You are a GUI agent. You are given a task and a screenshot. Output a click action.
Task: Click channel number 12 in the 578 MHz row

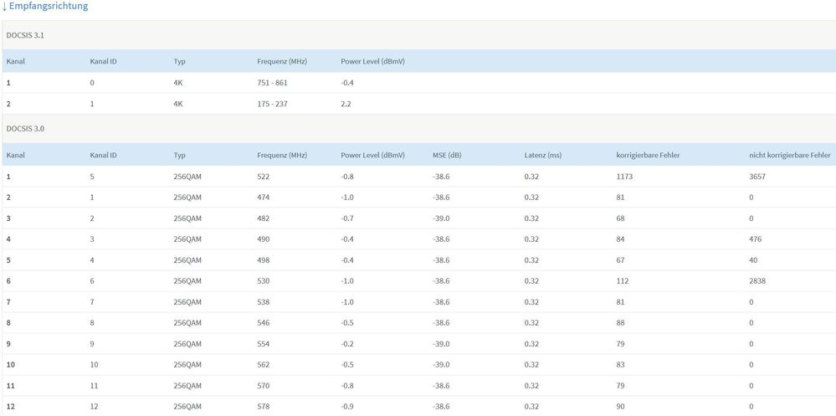tap(10, 407)
